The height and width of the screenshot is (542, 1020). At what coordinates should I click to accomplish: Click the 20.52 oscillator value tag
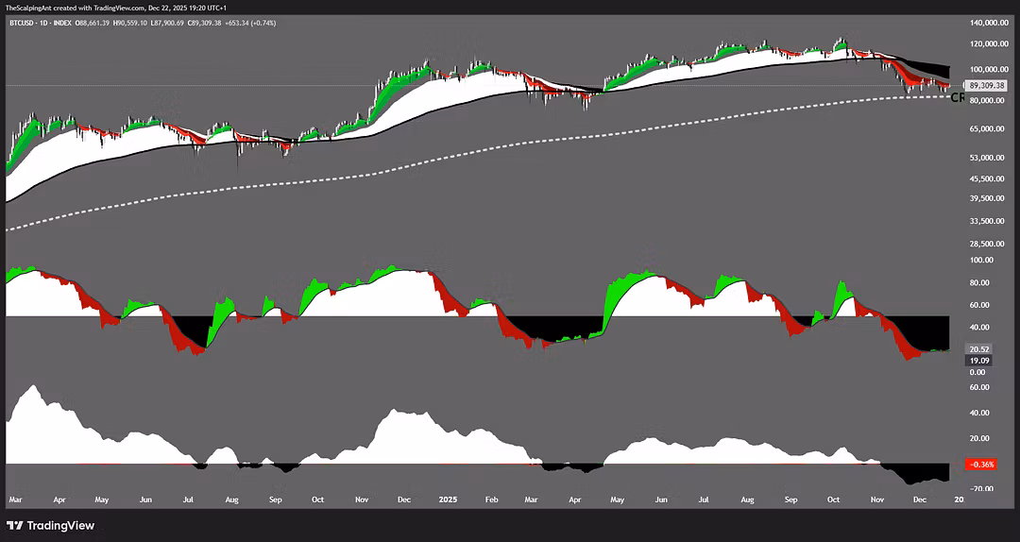978,349
